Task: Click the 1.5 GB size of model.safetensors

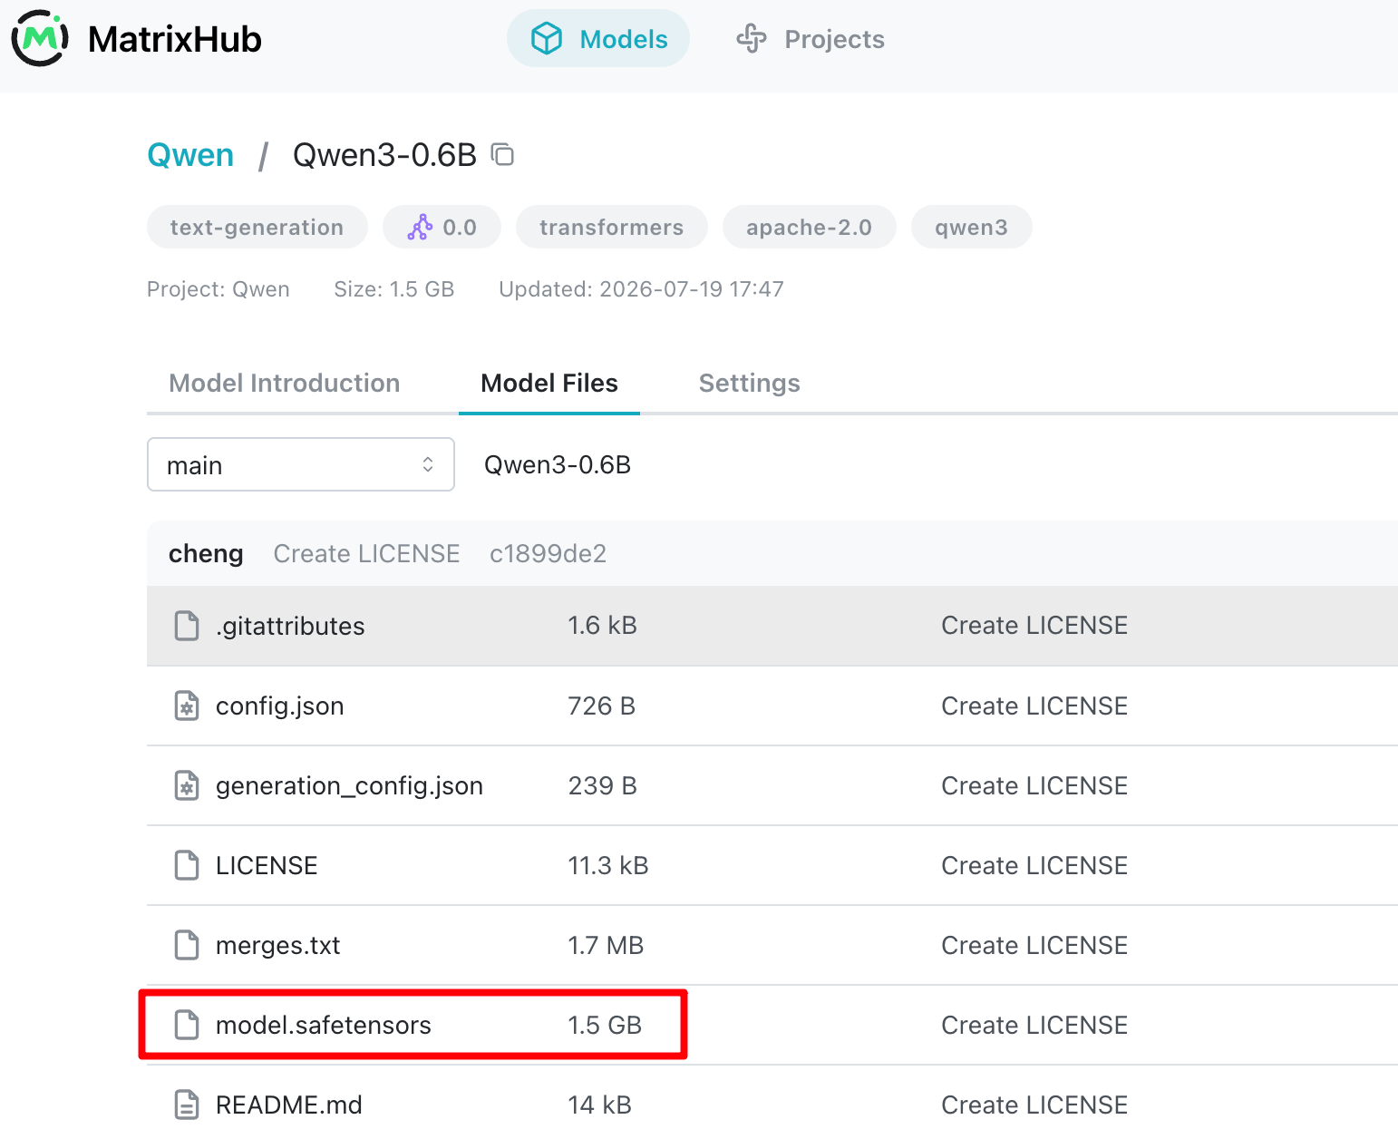Action: click(605, 1025)
